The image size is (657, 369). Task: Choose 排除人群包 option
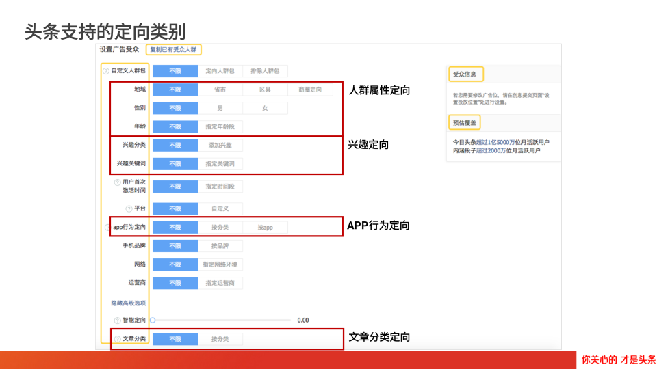click(265, 71)
